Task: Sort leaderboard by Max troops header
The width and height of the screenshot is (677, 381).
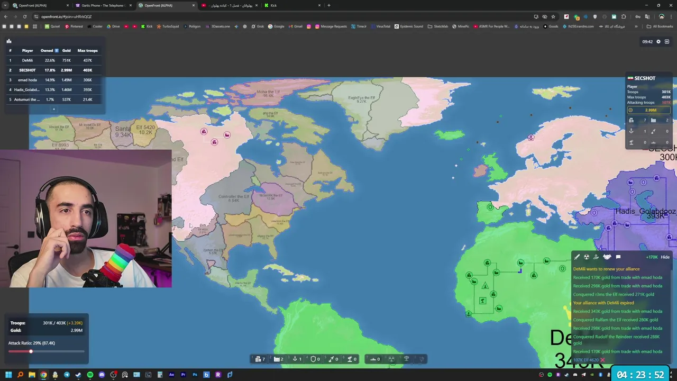Action: pyautogui.click(x=87, y=50)
